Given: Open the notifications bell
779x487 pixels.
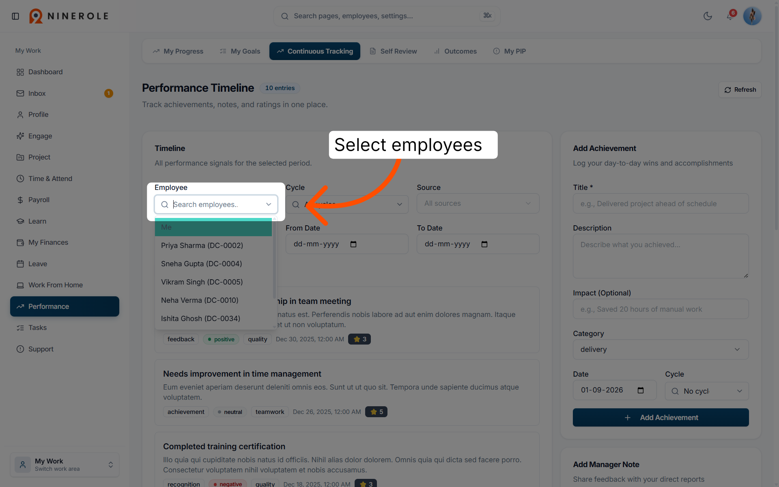Looking at the screenshot, I should 730,16.
